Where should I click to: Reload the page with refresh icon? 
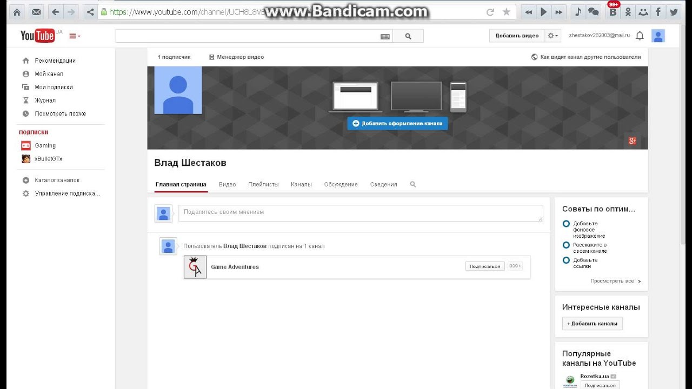pos(490,12)
